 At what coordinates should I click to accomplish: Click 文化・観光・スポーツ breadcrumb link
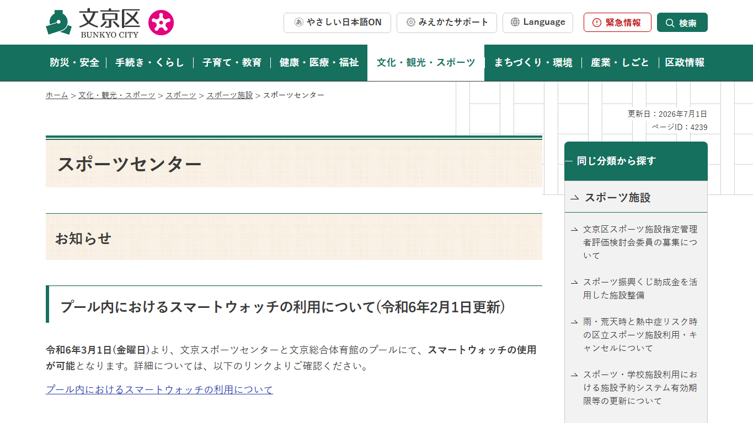[x=117, y=95]
